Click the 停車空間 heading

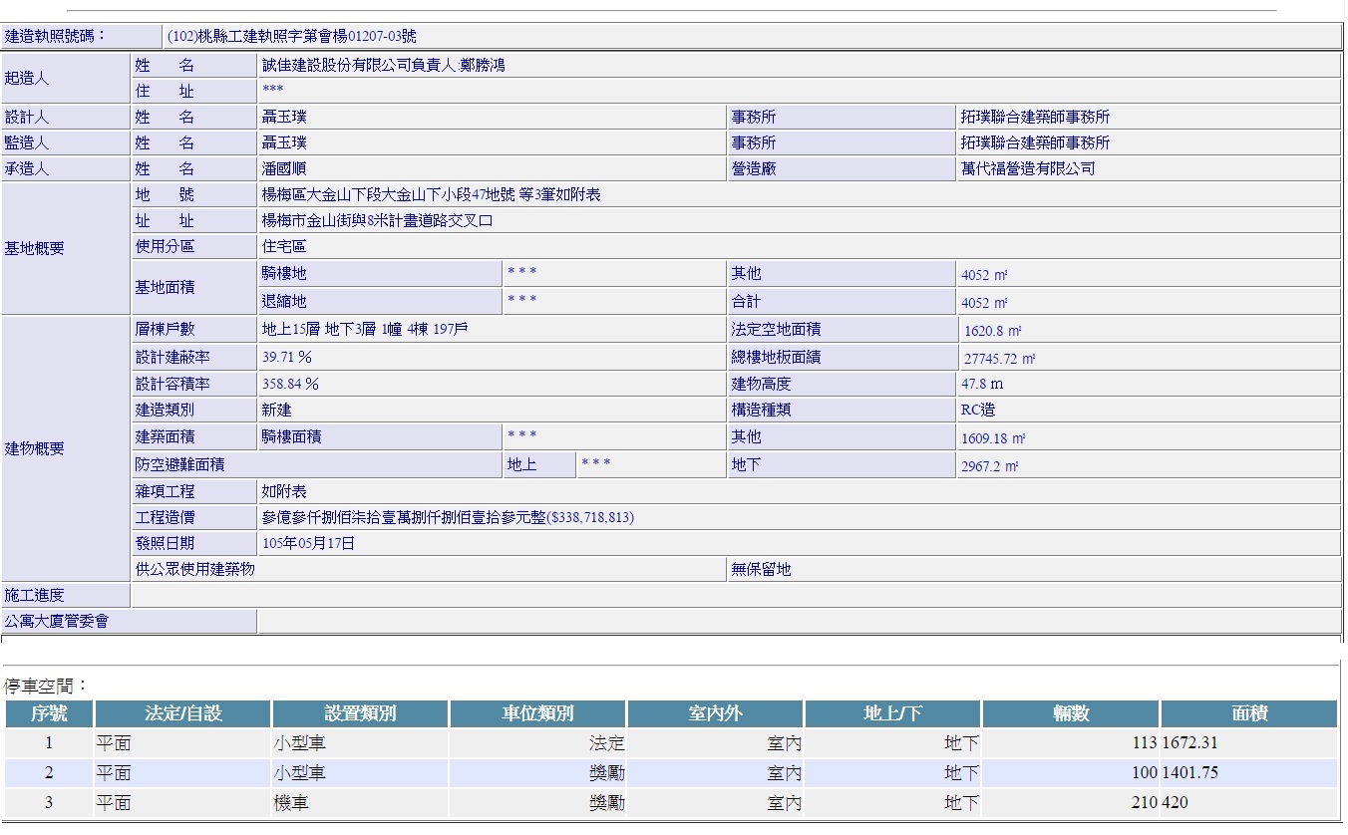click(46, 687)
